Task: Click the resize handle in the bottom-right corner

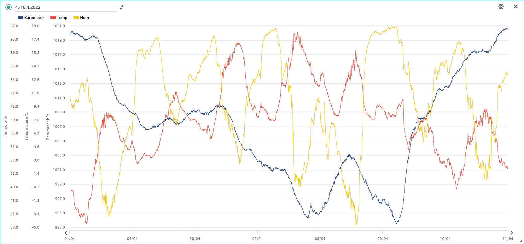Action: (521, 241)
